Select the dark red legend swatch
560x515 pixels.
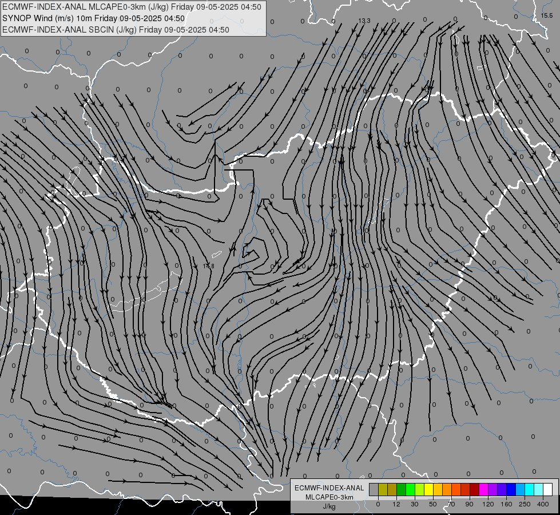point(474,489)
